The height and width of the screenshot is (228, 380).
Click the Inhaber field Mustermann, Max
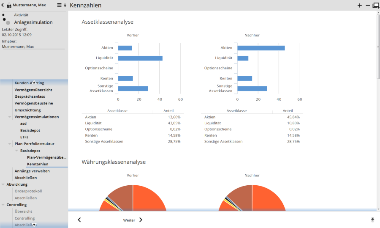(x=33, y=47)
